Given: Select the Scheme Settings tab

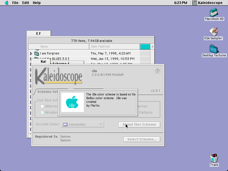Looking at the screenshot, I should (x=47, y=91).
